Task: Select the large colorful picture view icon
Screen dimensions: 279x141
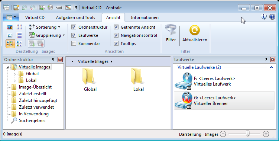Action: coord(10,27)
